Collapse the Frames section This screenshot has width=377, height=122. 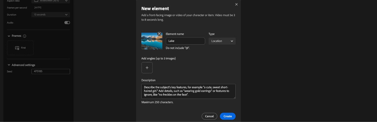9,36
